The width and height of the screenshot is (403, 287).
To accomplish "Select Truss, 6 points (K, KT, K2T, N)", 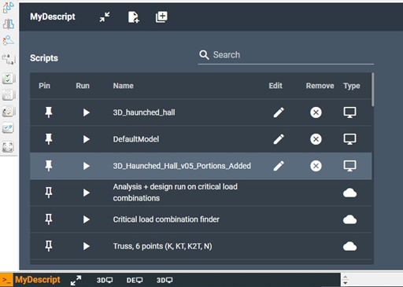I will [x=162, y=246].
